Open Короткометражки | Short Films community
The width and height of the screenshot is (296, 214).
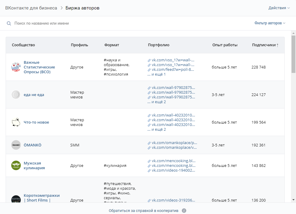pyautogui.click(x=42, y=198)
